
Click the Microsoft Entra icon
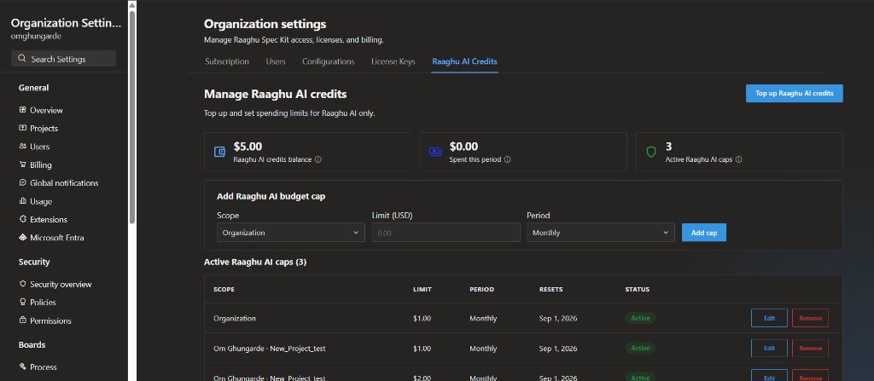[x=22, y=237]
